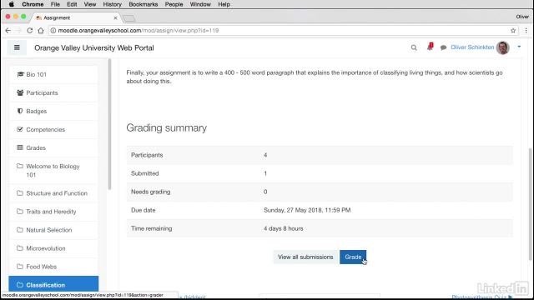Viewport: 534px width, 300px height.
Task: Open the Window menu
Action: click(x=200, y=4)
